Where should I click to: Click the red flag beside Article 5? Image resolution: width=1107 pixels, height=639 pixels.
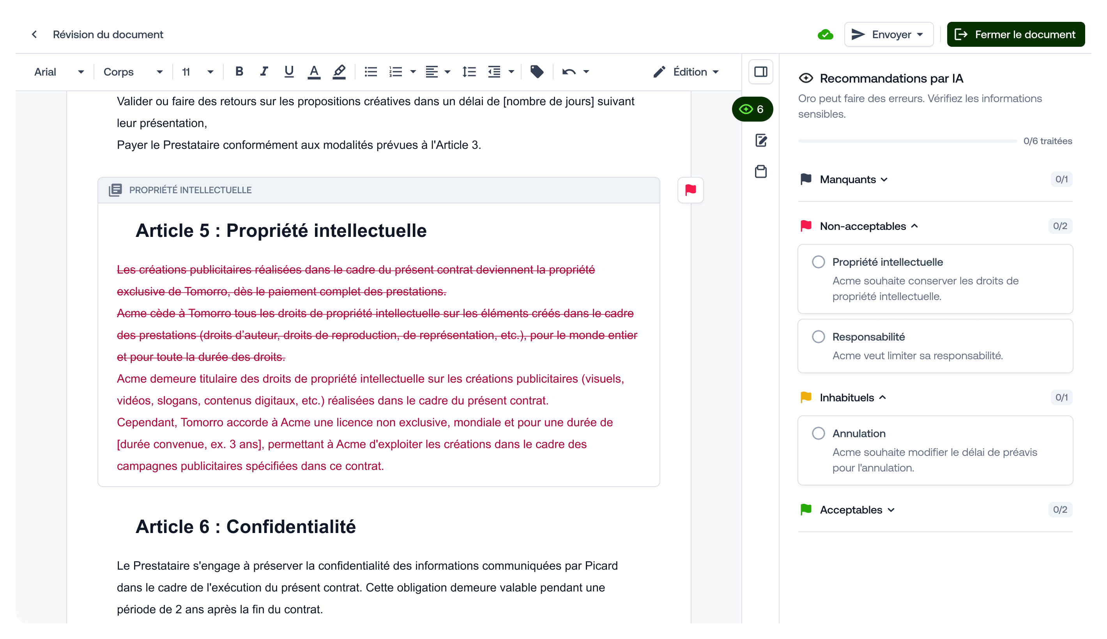click(690, 190)
